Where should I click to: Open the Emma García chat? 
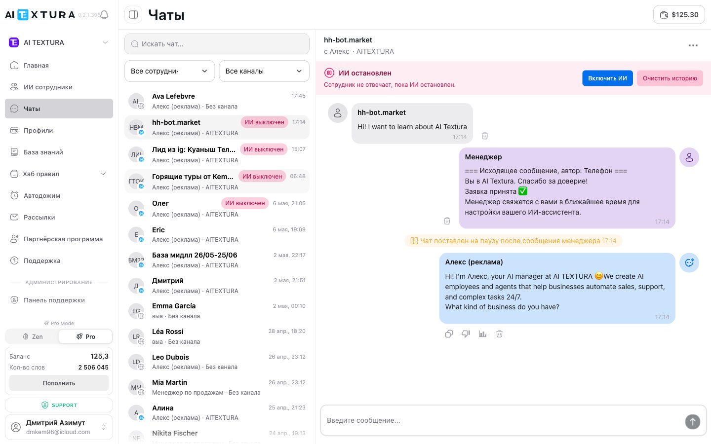click(217, 311)
